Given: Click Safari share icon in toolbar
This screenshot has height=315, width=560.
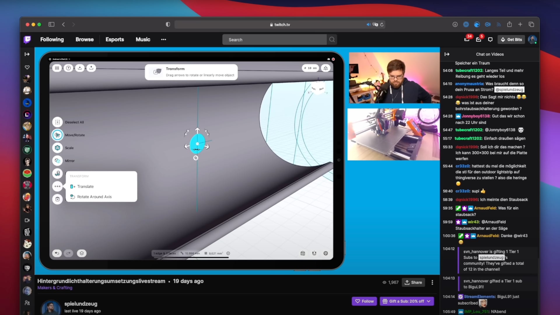Looking at the screenshot, I should (x=509, y=24).
